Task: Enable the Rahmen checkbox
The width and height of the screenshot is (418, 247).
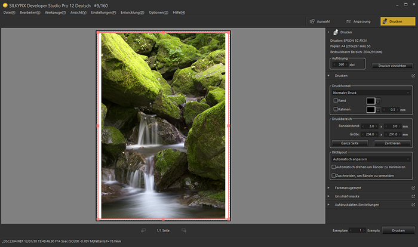Action: (335, 110)
